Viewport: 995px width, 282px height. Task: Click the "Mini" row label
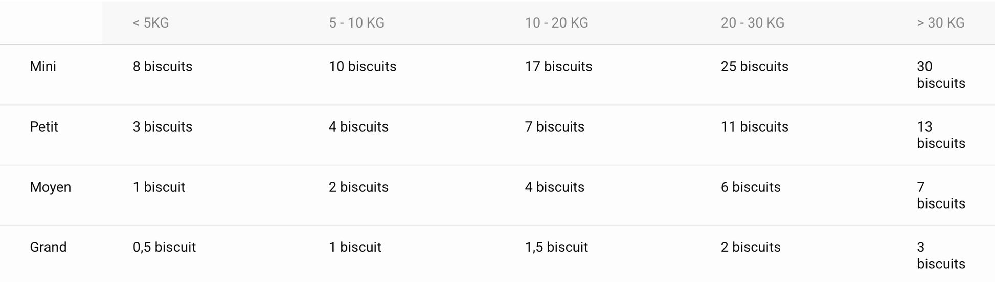(43, 66)
